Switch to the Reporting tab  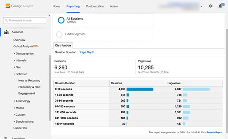(73, 6)
